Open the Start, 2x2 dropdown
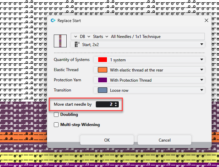 tap(202, 44)
